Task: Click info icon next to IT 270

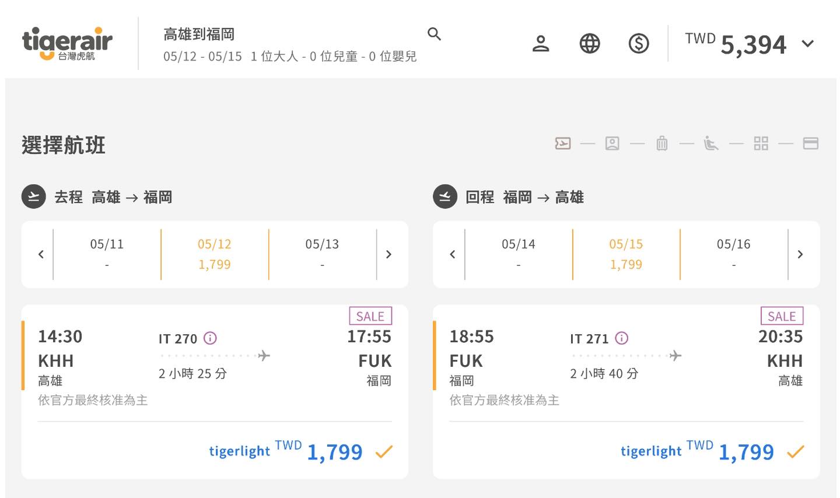Action: coord(211,338)
